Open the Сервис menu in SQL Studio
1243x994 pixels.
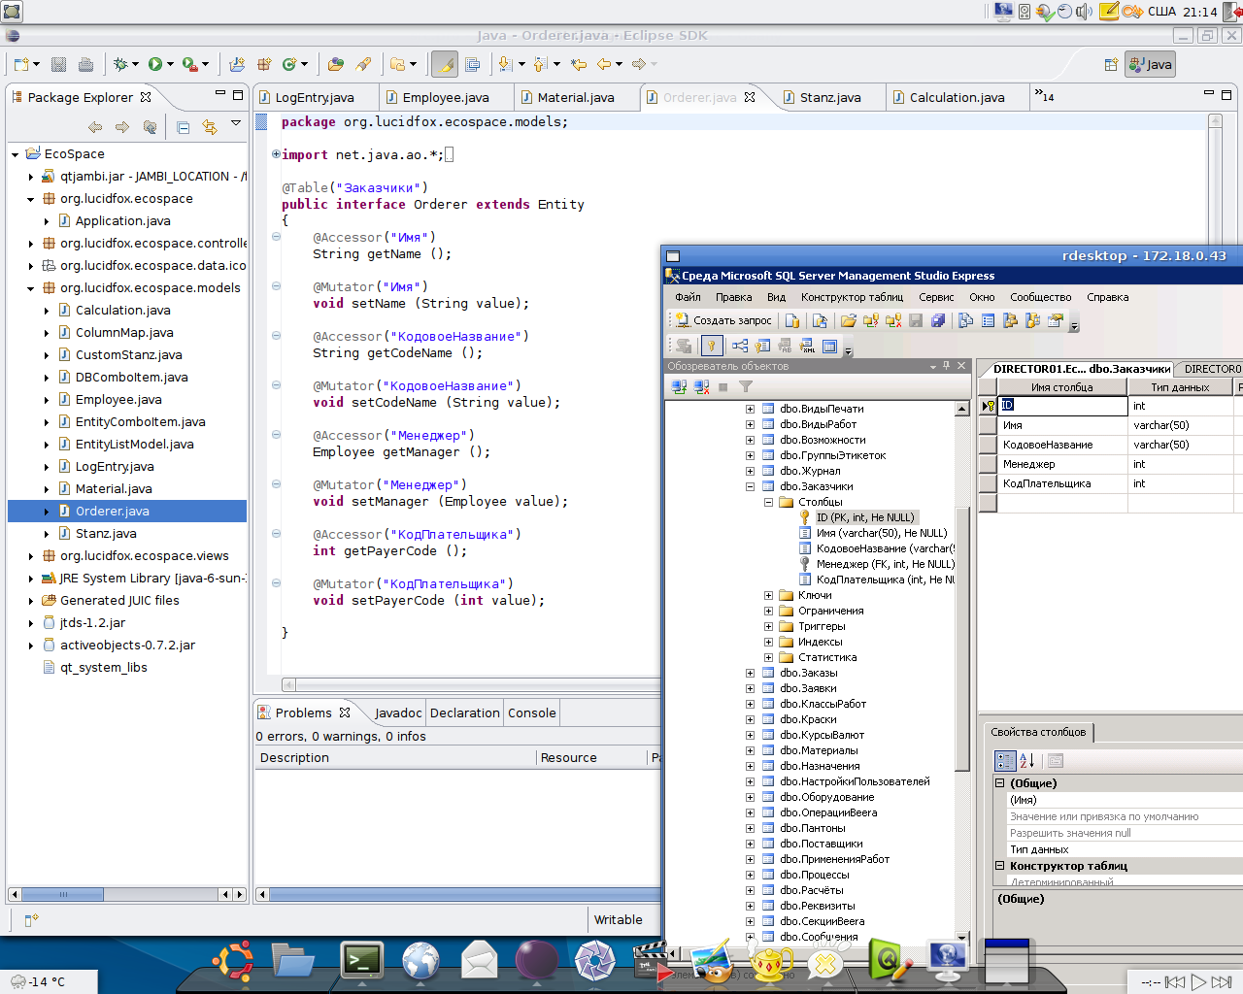tap(936, 297)
